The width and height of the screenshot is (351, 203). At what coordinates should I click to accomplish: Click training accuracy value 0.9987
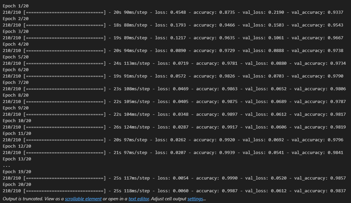click(230, 191)
